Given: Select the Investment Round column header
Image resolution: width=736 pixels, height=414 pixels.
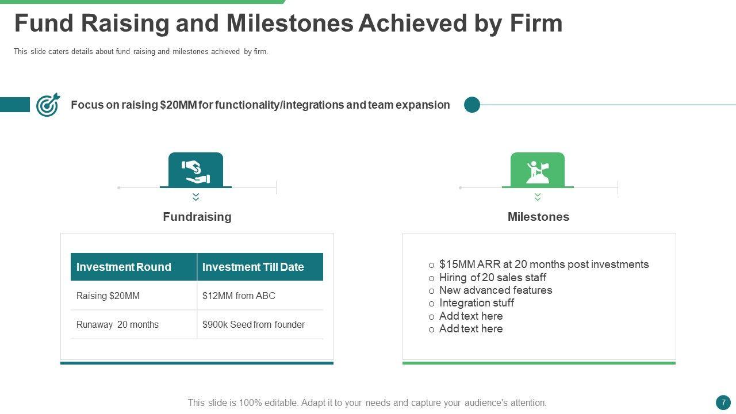Looking at the screenshot, I should coord(124,267).
